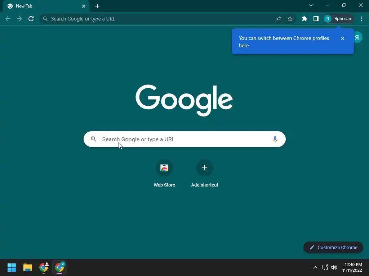Click the Google account Я avatar
Viewport: 369px width, 276px height.
pos(357,37)
